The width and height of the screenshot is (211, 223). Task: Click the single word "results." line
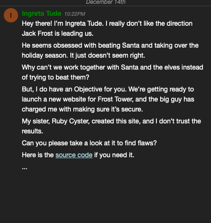tap(32, 132)
